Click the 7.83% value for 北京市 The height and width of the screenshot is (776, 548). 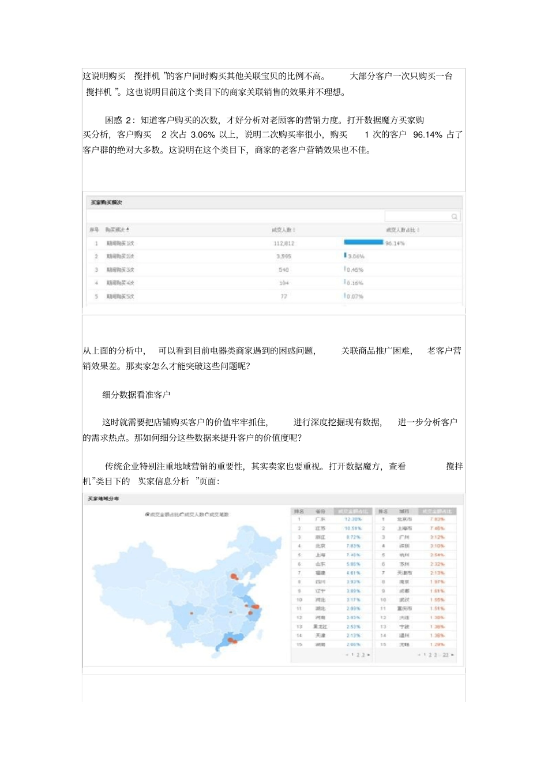tap(437, 519)
